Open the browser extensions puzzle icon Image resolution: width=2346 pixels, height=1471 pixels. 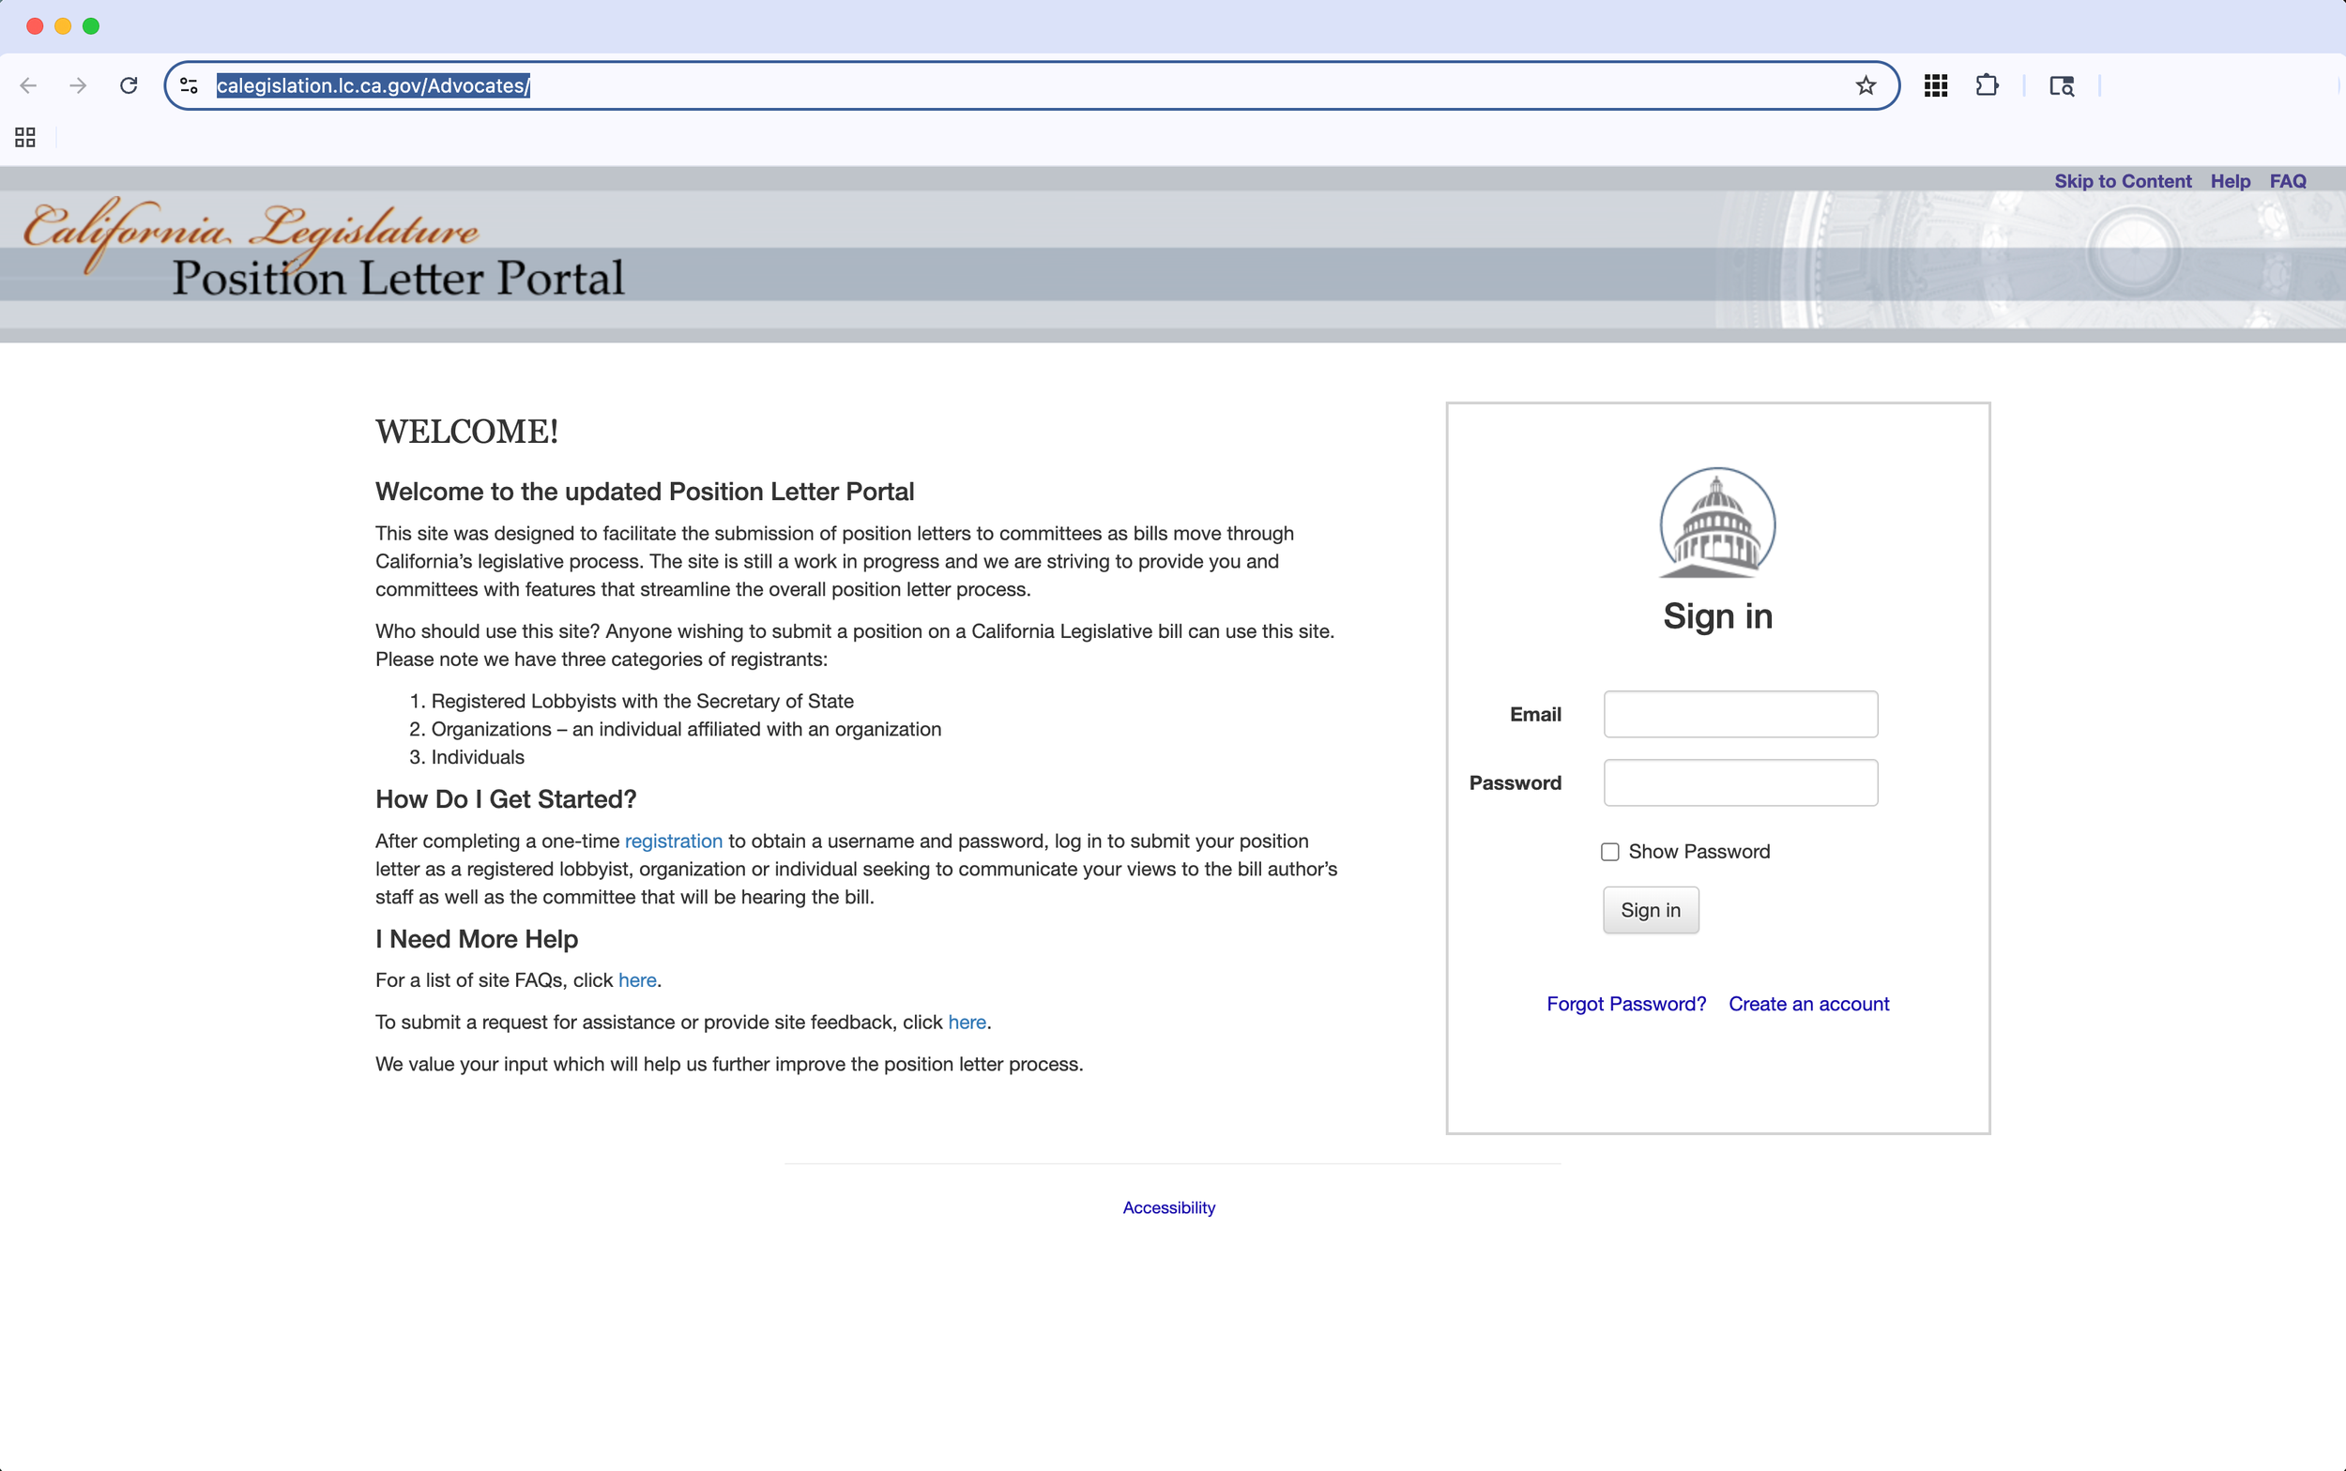click(x=1987, y=85)
